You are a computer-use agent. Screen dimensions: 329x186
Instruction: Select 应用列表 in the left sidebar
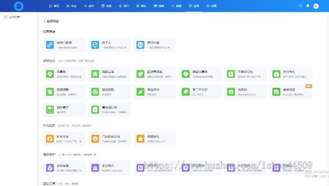pos(12,17)
